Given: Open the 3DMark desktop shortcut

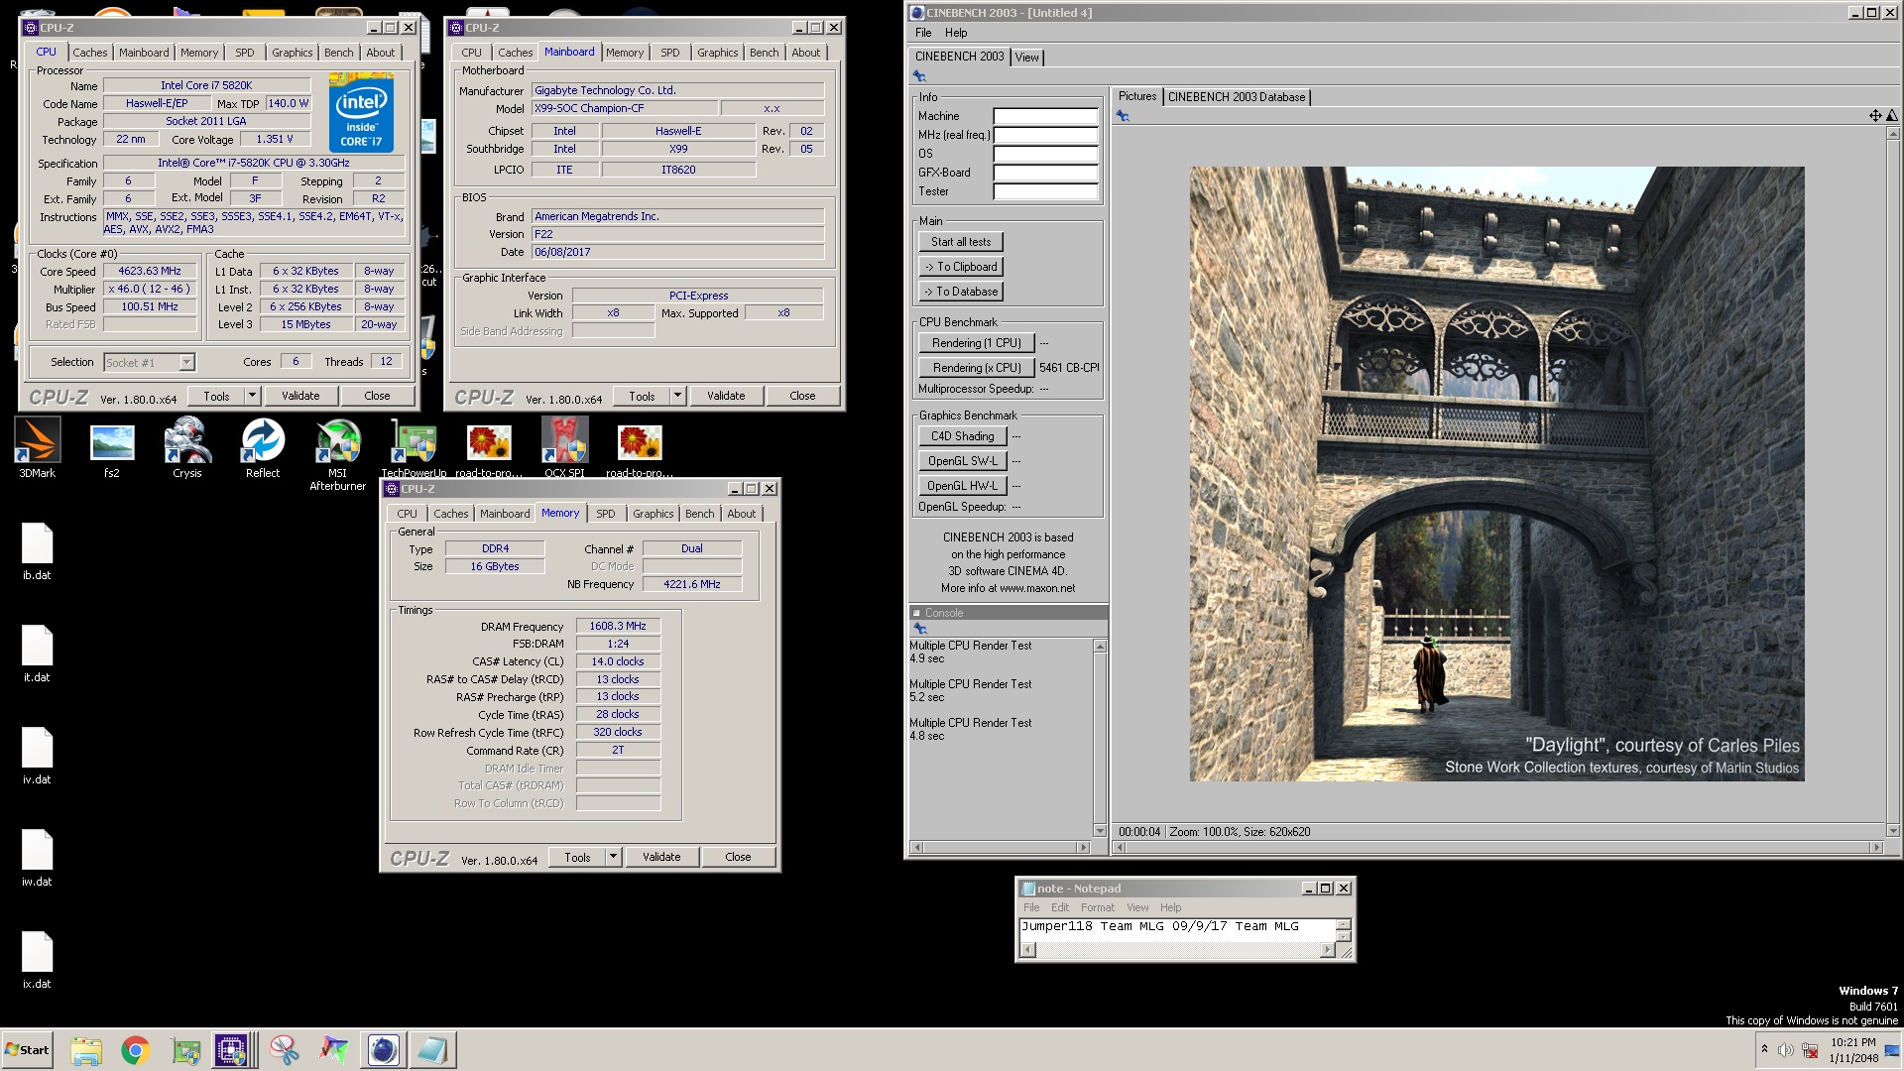Looking at the screenshot, I should coord(38,447).
